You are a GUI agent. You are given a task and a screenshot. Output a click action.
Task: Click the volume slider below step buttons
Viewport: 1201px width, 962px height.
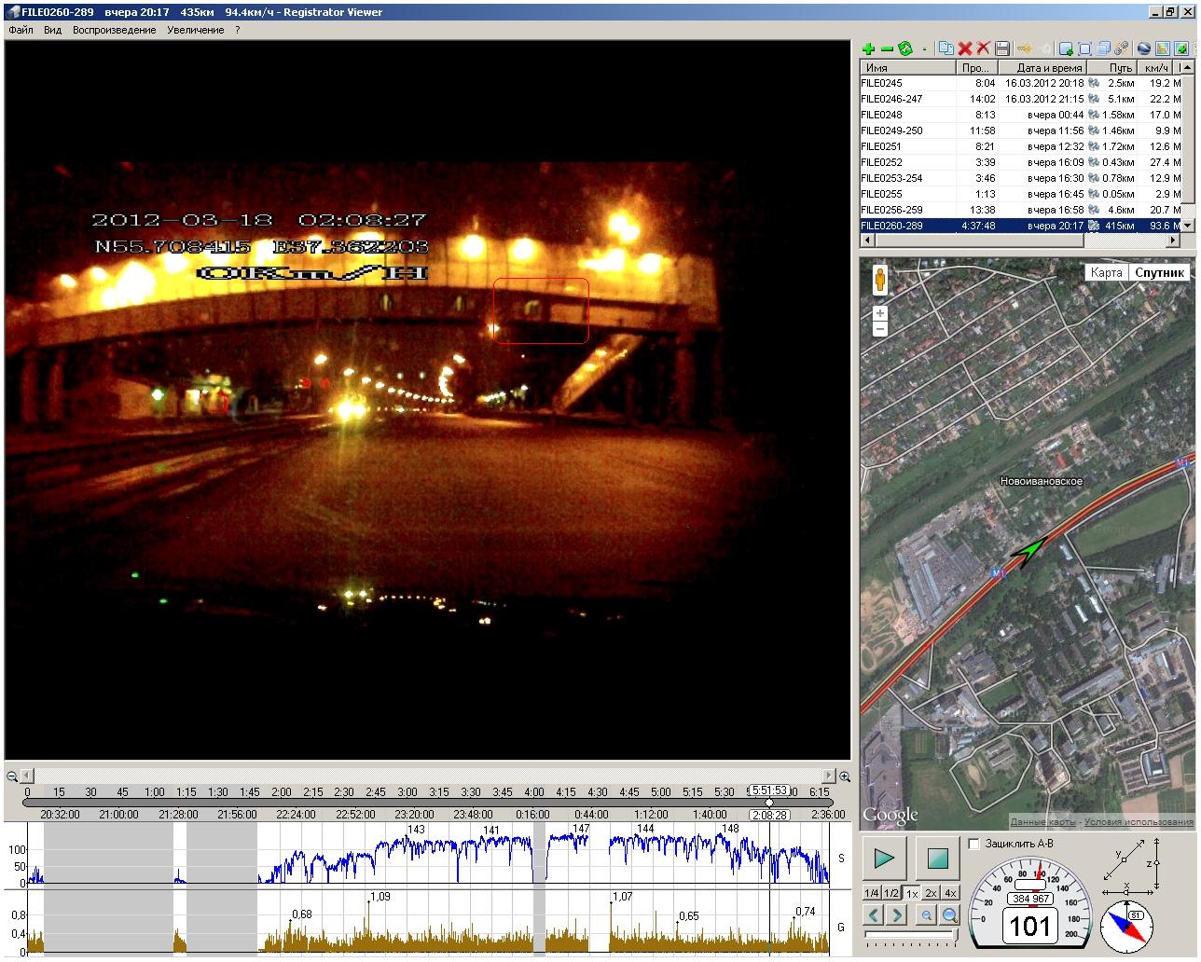tap(910, 934)
